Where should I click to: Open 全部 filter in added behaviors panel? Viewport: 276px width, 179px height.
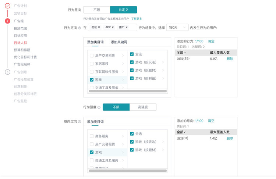(x=181, y=53)
